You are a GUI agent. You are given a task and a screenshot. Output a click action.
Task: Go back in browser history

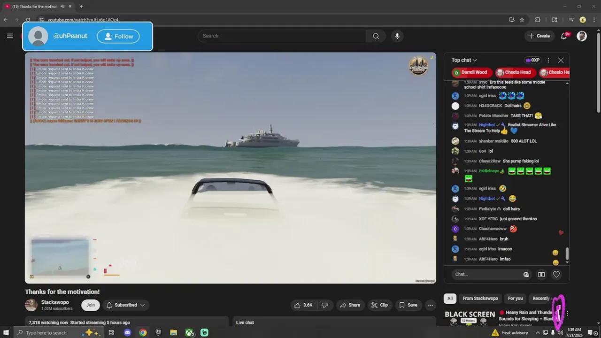(6, 20)
